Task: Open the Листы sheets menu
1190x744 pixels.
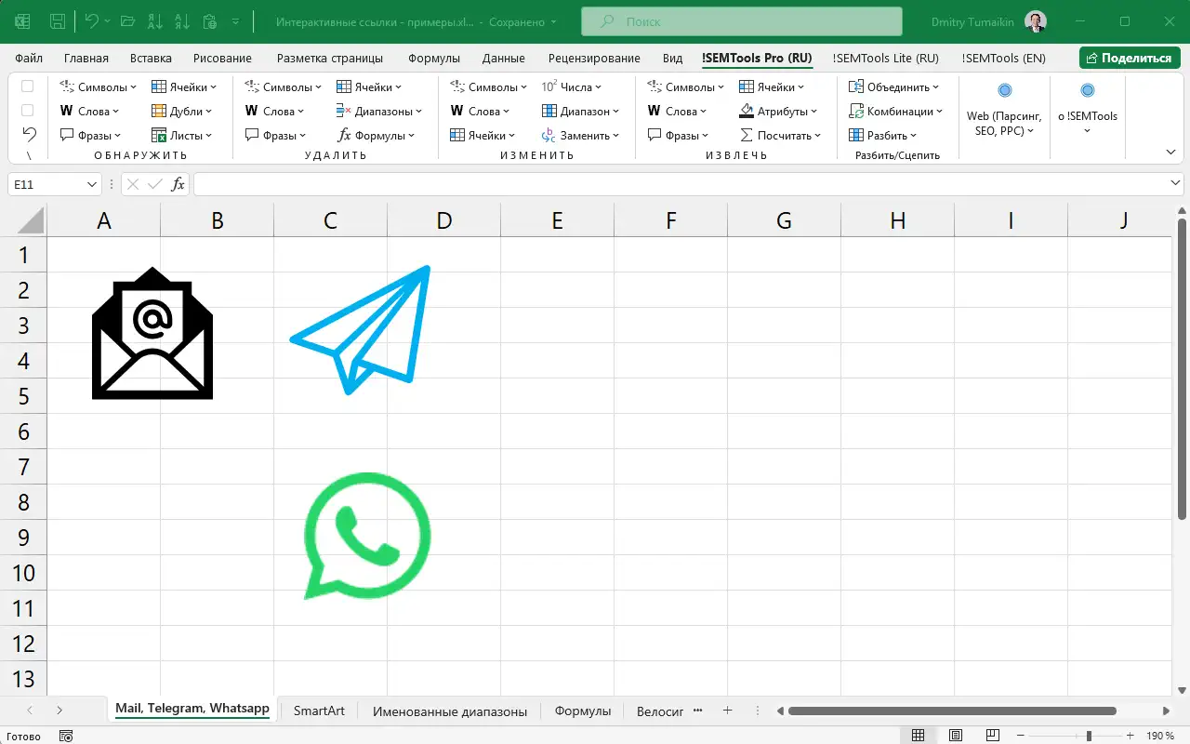Action: coord(182,135)
